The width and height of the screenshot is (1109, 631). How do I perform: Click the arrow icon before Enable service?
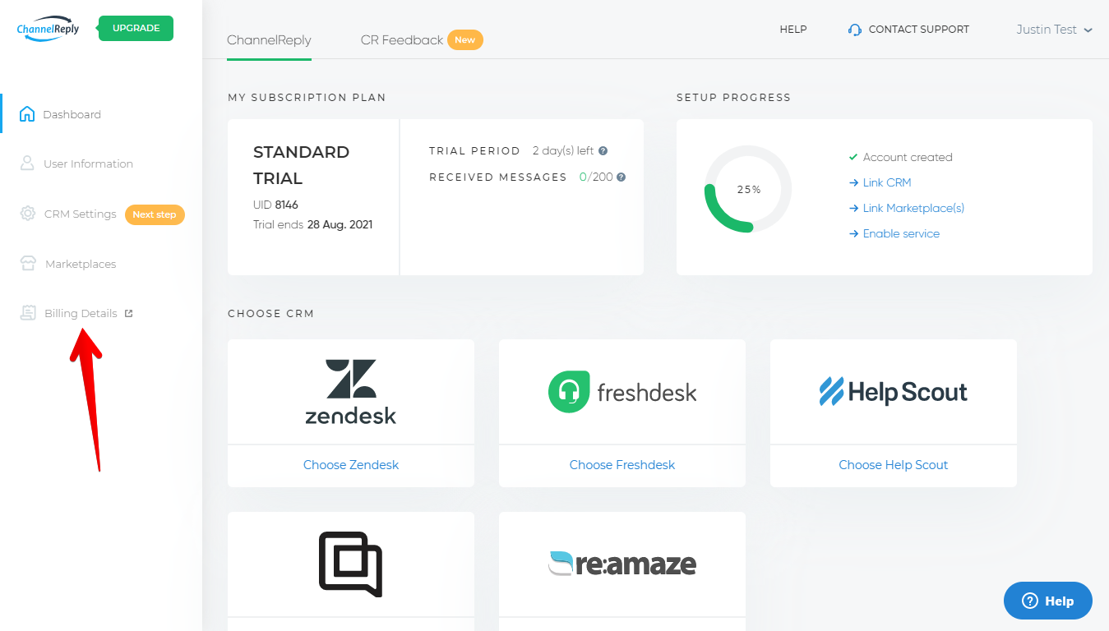[x=853, y=234]
